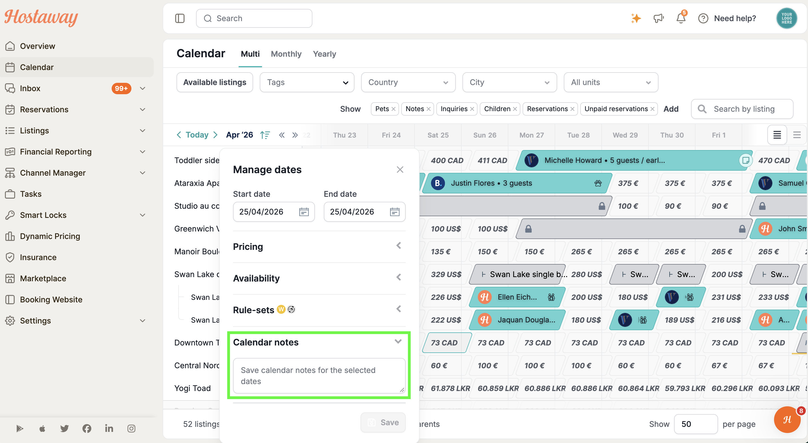The image size is (808, 443).
Task: Select the dense row view icon
Action: pos(777,135)
